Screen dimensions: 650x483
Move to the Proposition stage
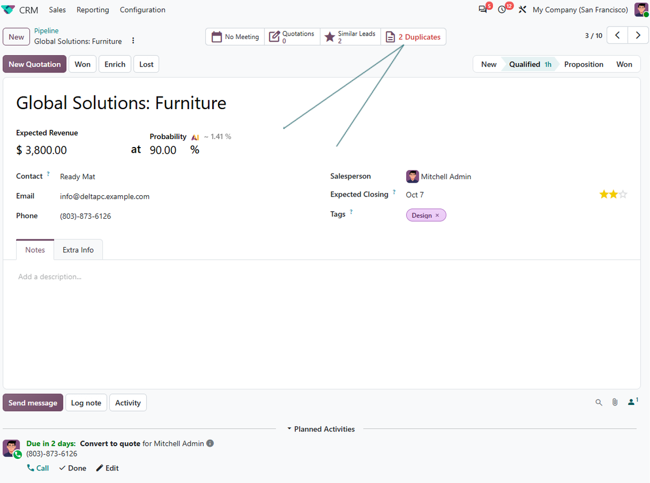tap(583, 64)
